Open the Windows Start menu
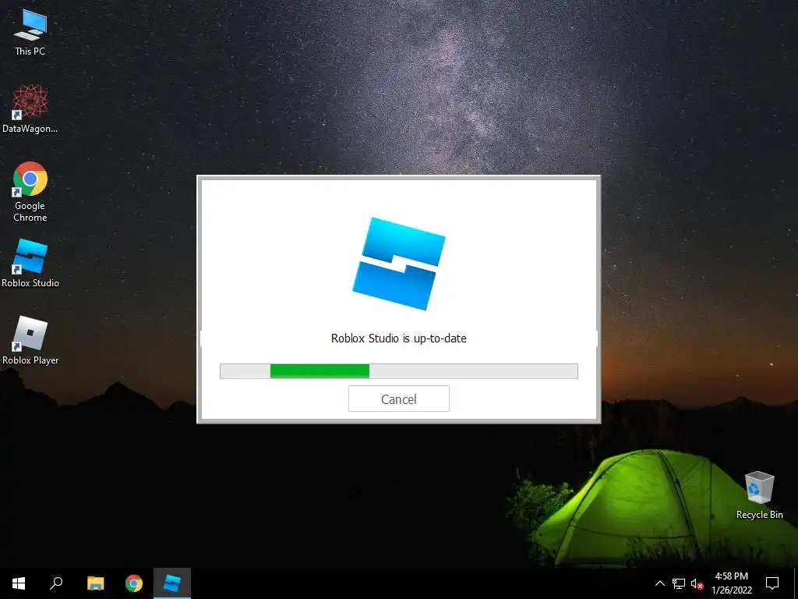The image size is (798, 599). [19, 583]
